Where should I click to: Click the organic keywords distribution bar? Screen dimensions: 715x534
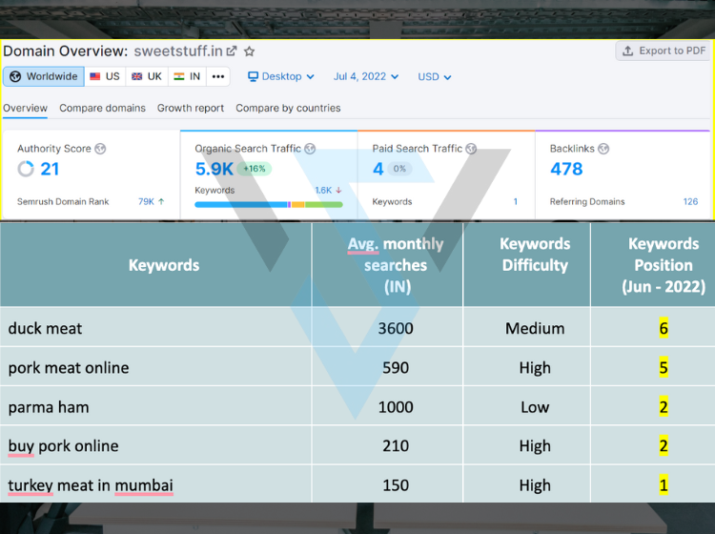point(269,205)
